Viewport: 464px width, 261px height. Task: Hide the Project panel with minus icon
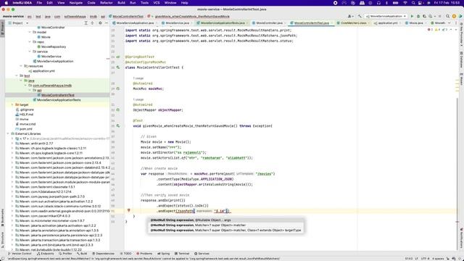point(107,22)
